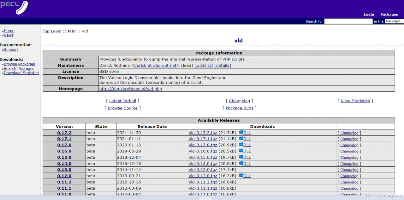The height and width of the screenshot is (200, 404).
Task: Download vld-0.14.0.tgz
Action: click(x=203, y=163)
